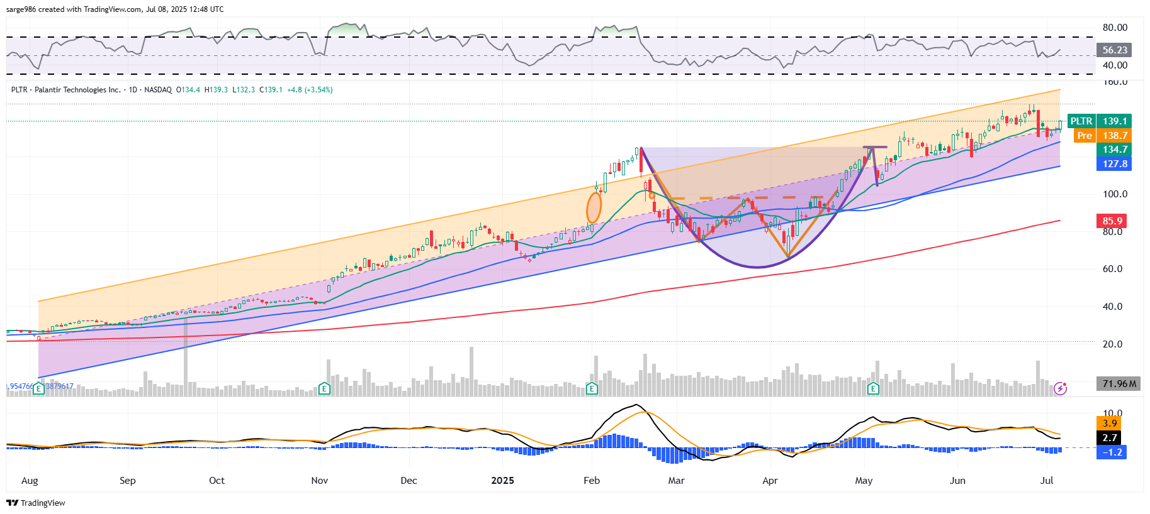Image resolution: width=1150 pixels, height=514 pixels.
Task: Click the TradingView logo at bottom left
Action: coord(36,503)
